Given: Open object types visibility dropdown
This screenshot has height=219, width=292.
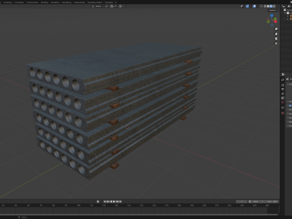Looking at the screenshot, I should point(242,6).
